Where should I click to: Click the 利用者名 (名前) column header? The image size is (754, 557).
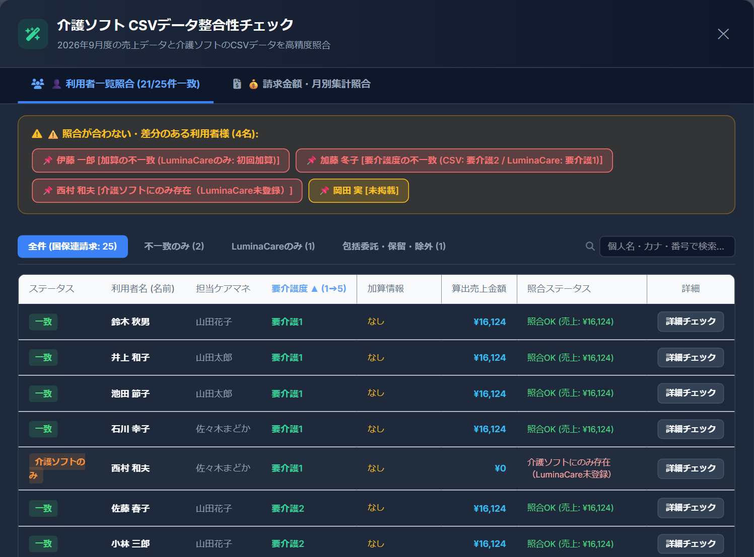pos(143,289)
